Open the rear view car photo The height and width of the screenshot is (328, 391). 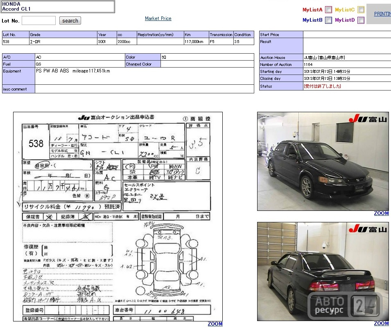[323, 271]
